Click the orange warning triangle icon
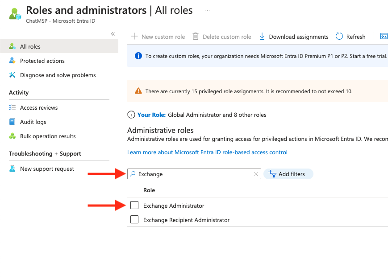This screenshot has height=280, width=388. coord(138,91)
